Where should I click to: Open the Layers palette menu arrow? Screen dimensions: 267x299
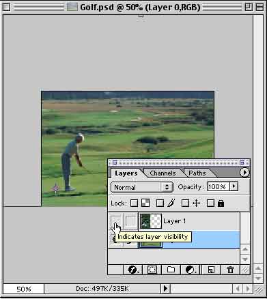pos(244,173)
